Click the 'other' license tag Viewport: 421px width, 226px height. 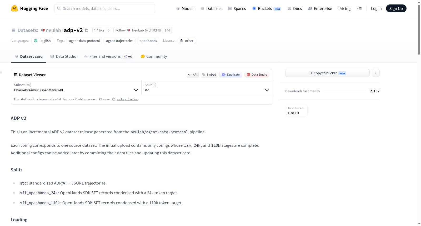point(187,41)
